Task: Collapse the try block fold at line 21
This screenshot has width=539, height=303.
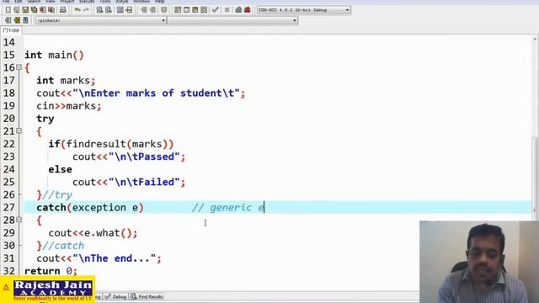Action: (19, 131)
